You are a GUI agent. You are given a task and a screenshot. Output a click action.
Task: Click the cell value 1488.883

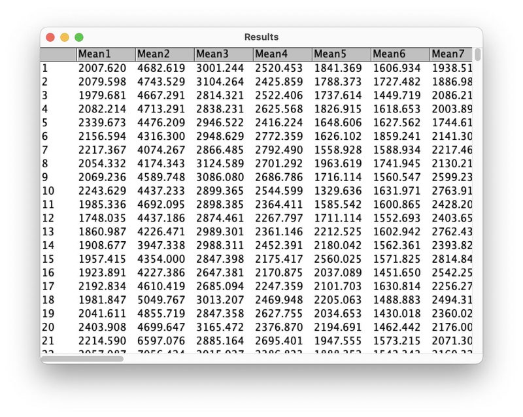click(x=397, y=300)
